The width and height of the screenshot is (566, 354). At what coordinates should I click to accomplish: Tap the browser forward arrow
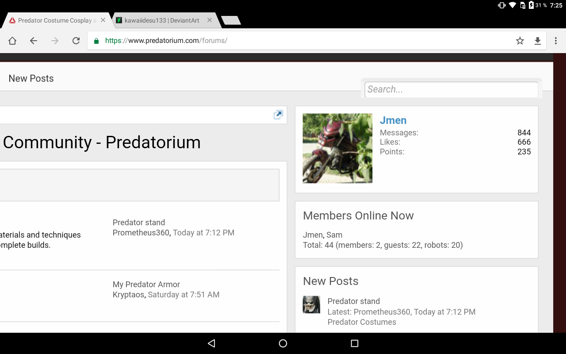pos(55,41)
